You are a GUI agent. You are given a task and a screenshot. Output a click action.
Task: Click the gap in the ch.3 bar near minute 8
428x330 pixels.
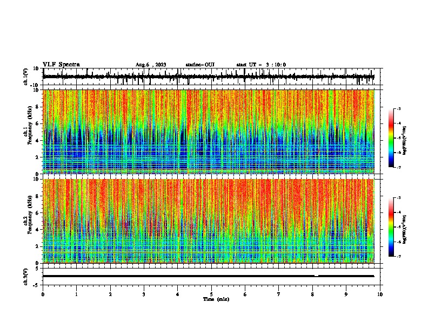316,276
